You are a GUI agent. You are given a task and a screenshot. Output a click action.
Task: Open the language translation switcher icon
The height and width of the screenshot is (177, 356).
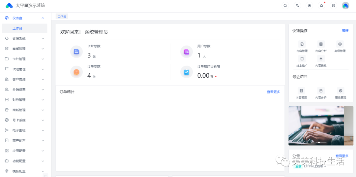[297, 6]
